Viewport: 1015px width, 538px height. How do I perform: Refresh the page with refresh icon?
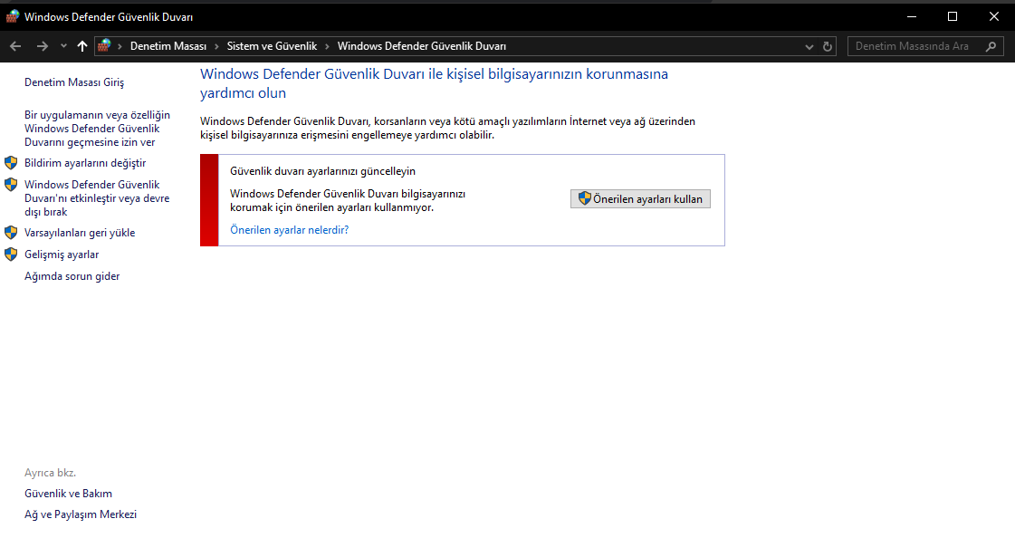click(x=828, y=46)
